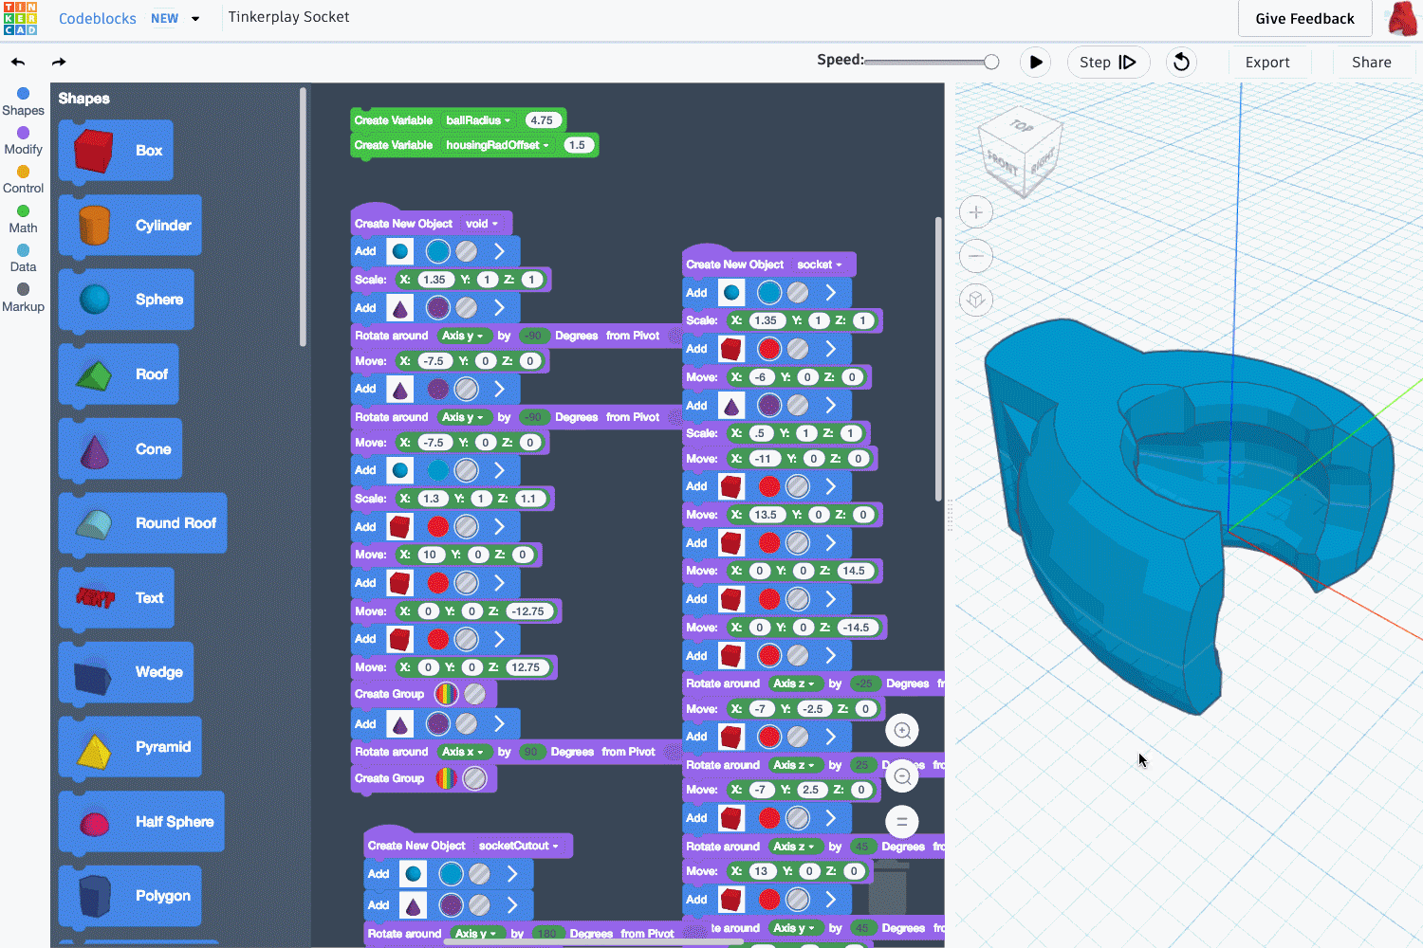Zoom out the code workspace
Screen dimensions: 1423x948
902,776
